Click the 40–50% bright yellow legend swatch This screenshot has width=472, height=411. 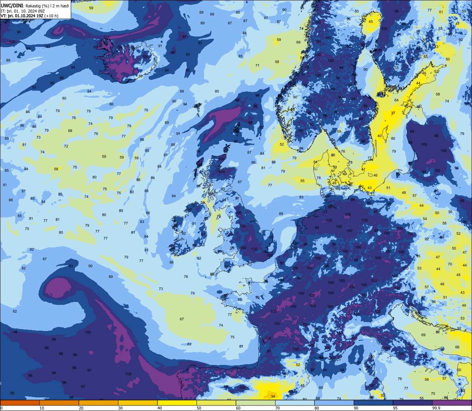177,403
